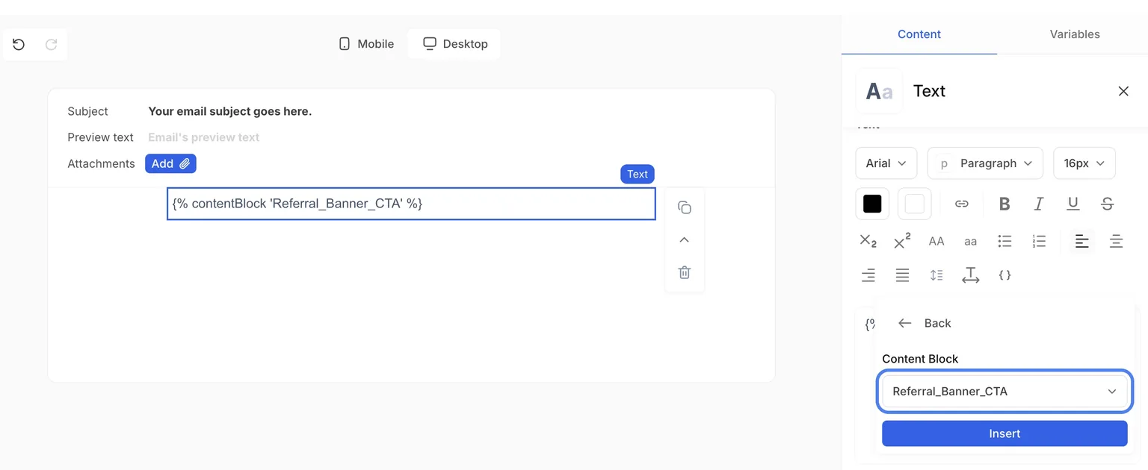Open the black text color swatch

(872, 204)
